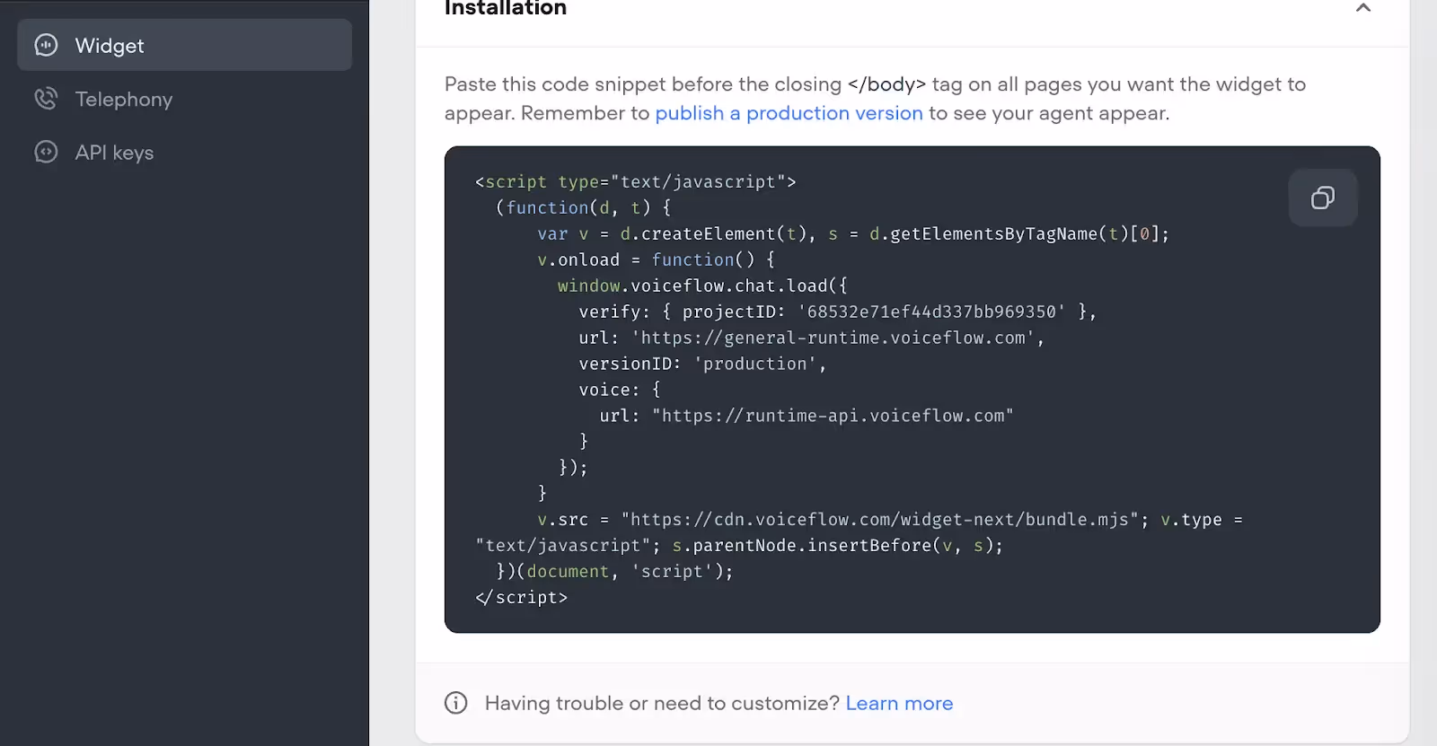Screen dimensions: 1437x746
Task: Click the API keys code icon
Action: pyautogui.click(x=46, y=152)
